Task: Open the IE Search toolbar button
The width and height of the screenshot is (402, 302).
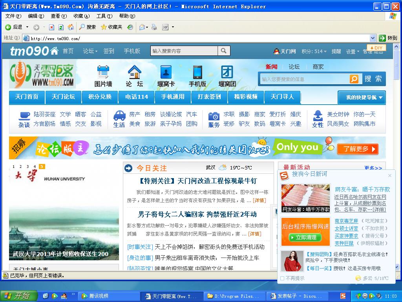Action: point(88,27)
